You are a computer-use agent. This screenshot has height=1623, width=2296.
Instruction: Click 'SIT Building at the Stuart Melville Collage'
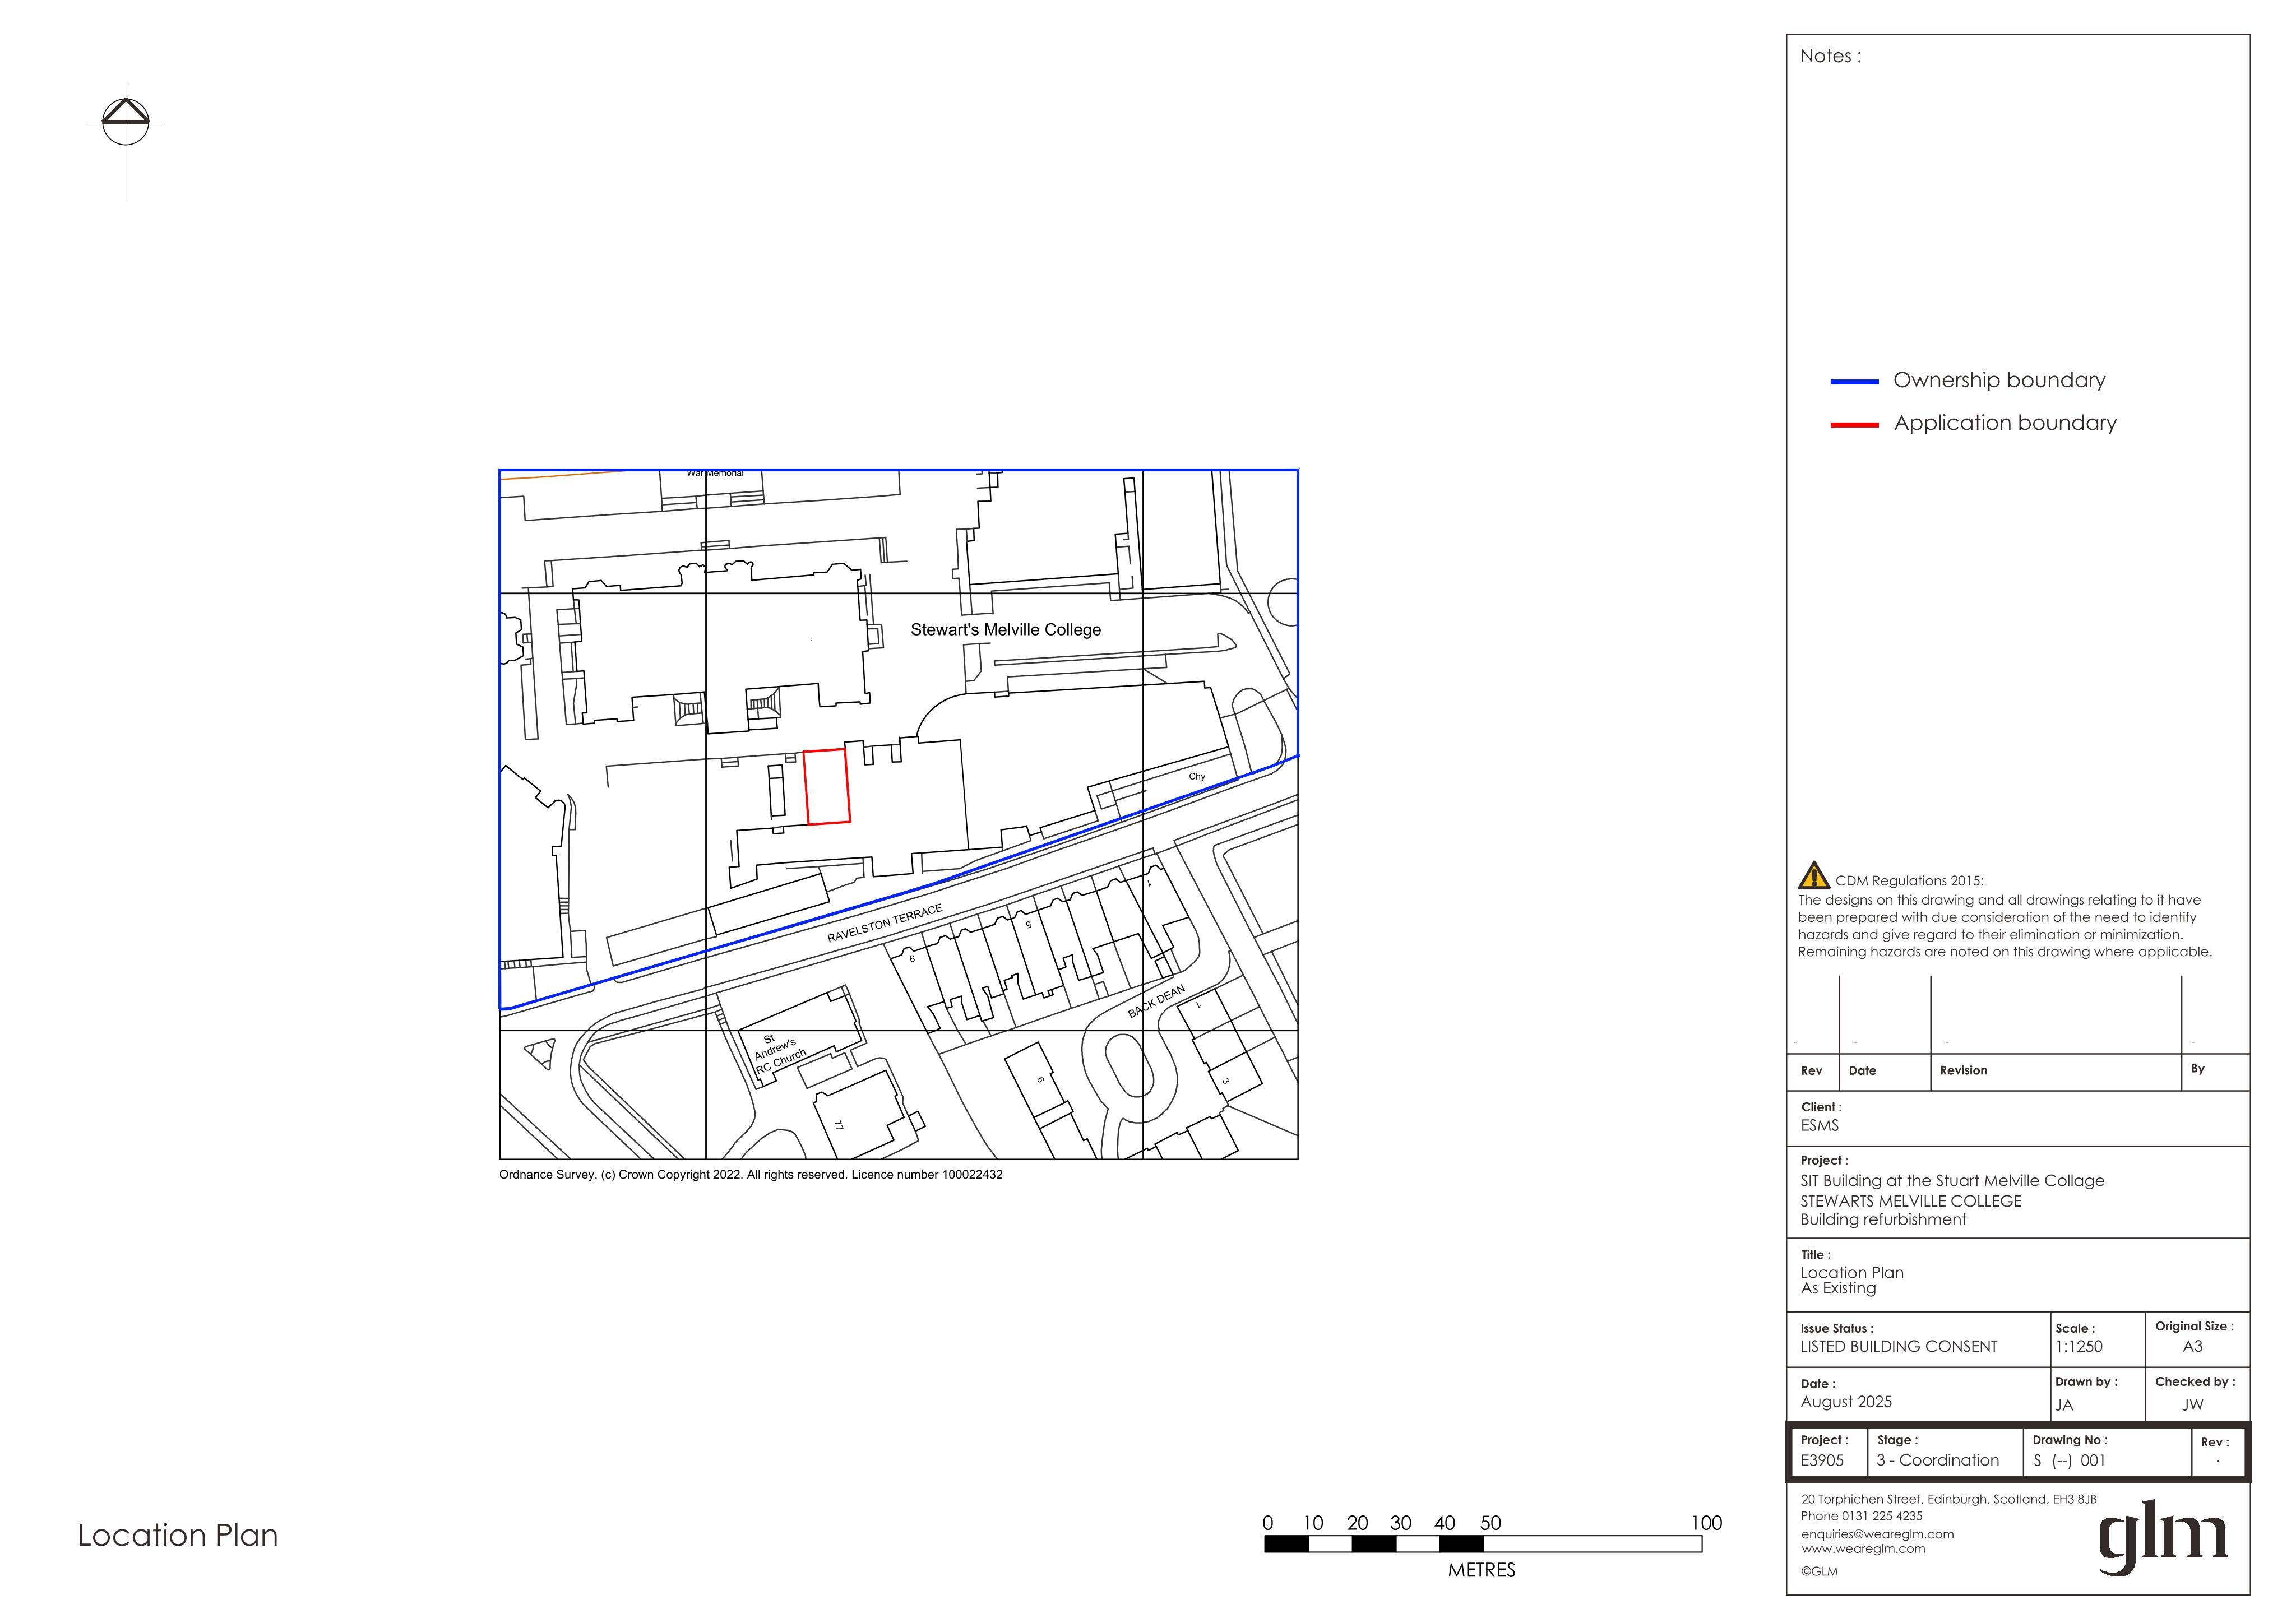pos(1952,1181)
